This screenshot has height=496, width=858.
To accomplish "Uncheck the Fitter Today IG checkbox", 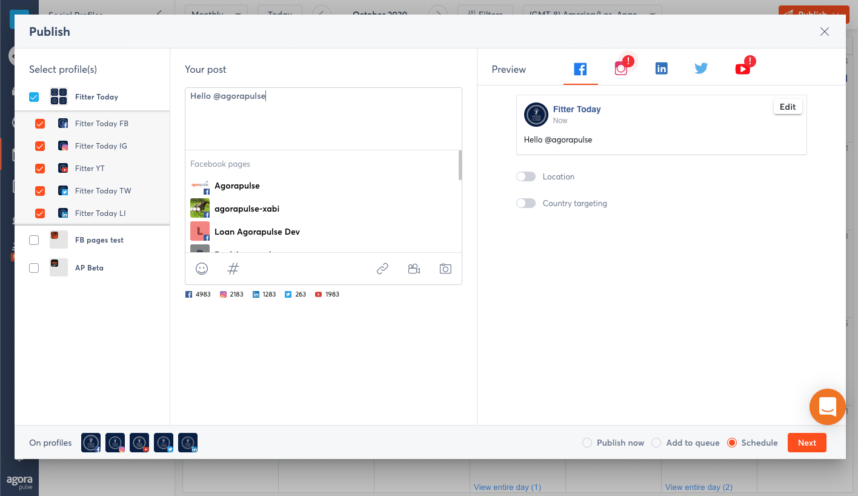I will click(40, 146).
